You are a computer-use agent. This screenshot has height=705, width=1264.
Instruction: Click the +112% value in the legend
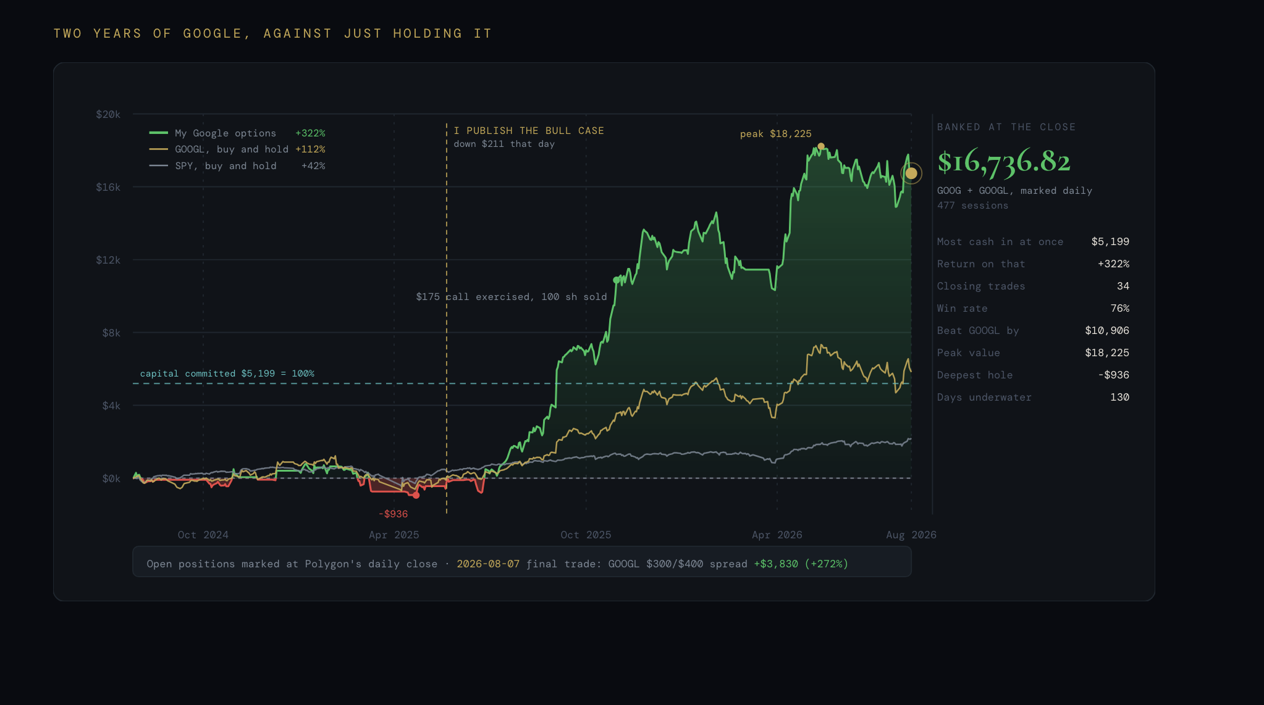tap(310, 149)
